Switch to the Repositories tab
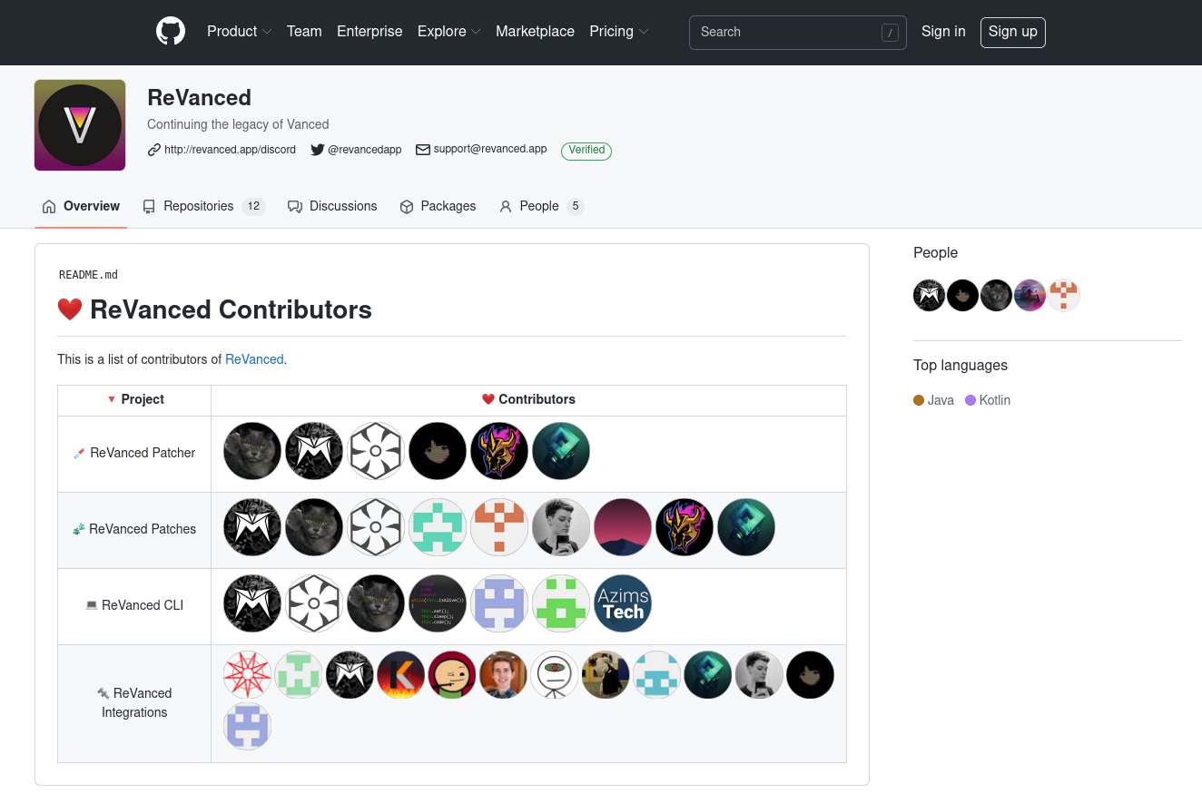Screen dimensions: 1202x794 tap(203, 206)
